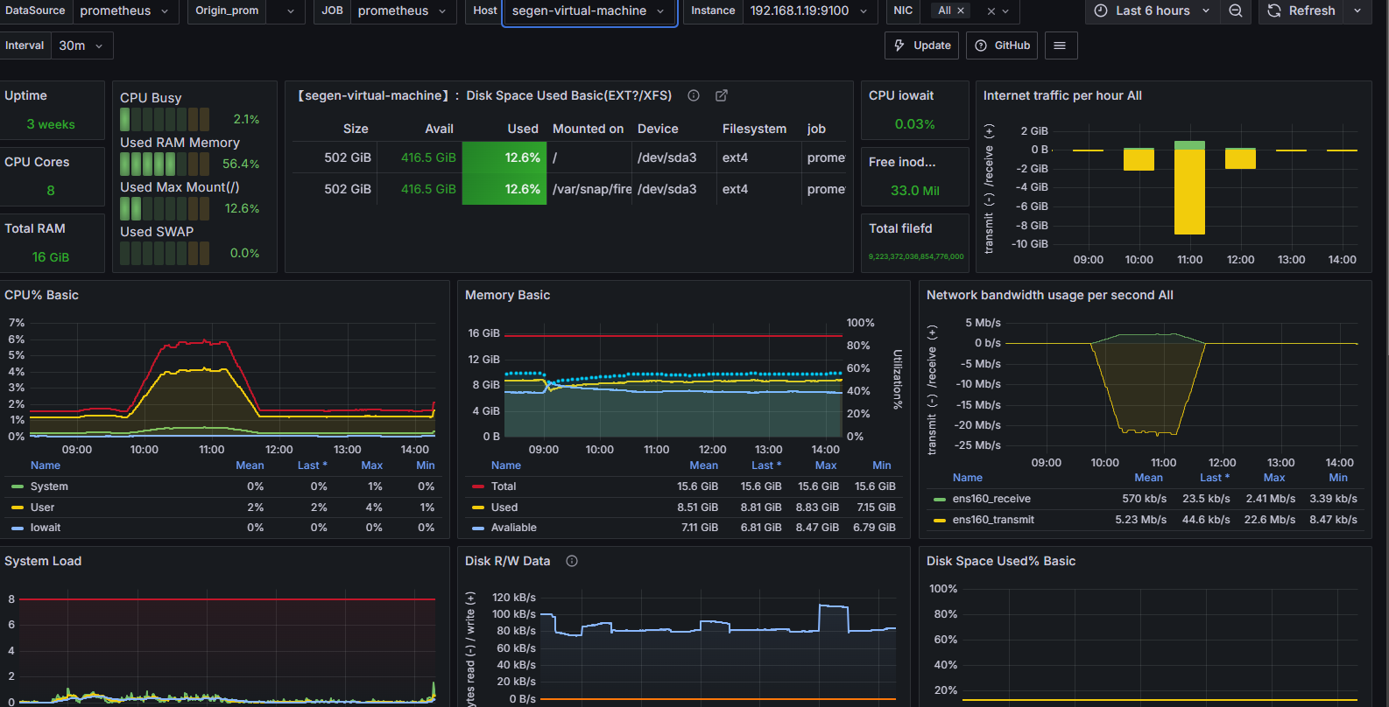Click CPU iowait 0.03% value
This screenshot has height=707, width=1389.
pos(914,124)
